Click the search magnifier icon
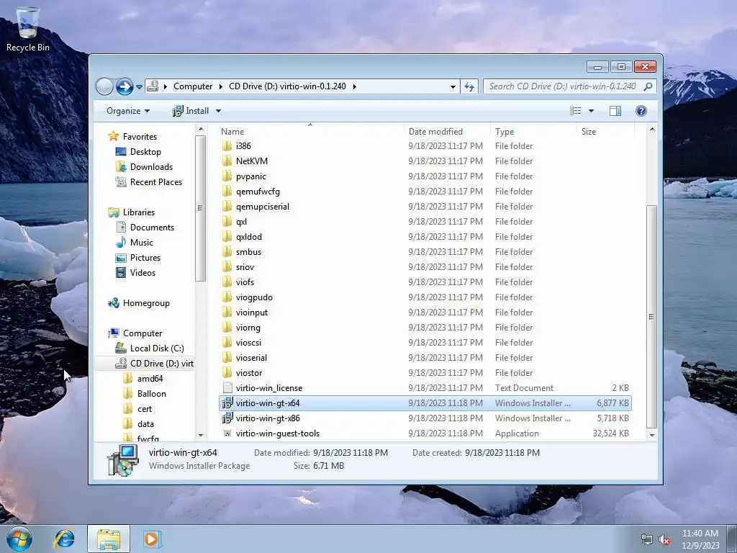Screen dimensions: 737x553 (x=648, y=86)
